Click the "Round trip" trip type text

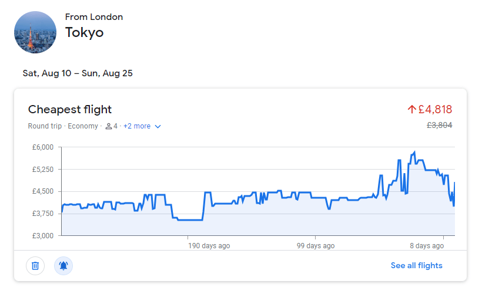point(46,126)
